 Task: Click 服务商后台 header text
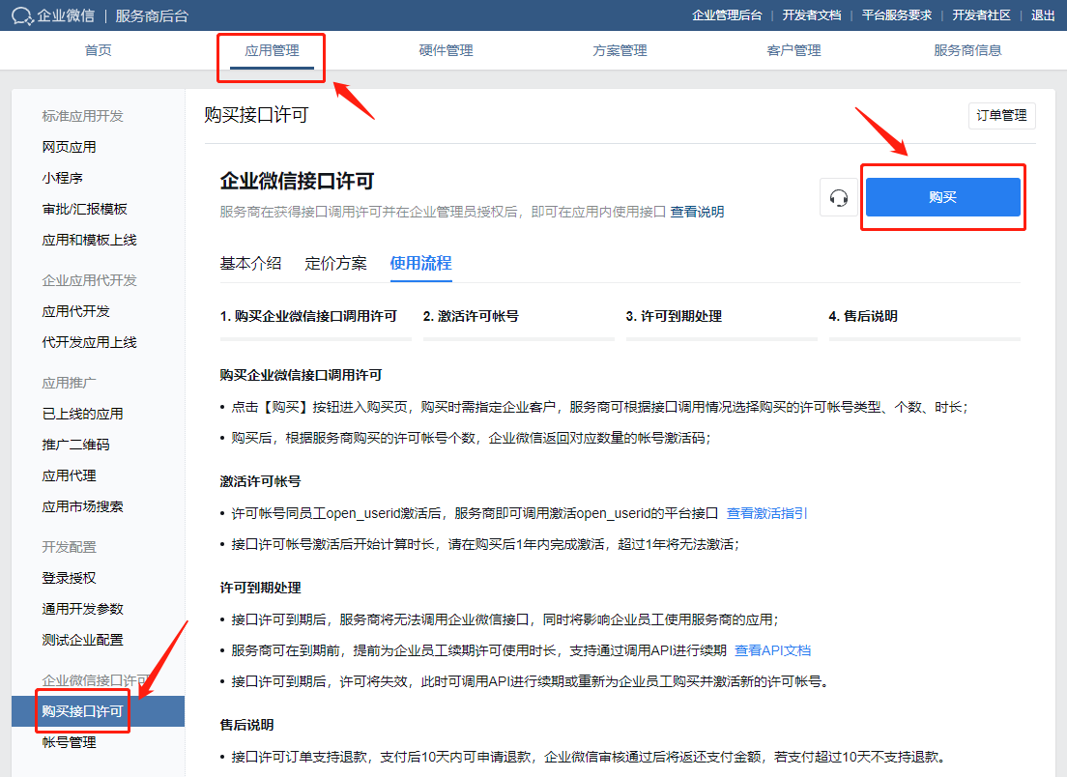tap(152, 15)
